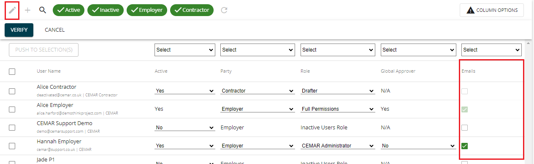Open search with the magnifier icon
The width and height of the screenshot is (534, 164).
[43, 10]
